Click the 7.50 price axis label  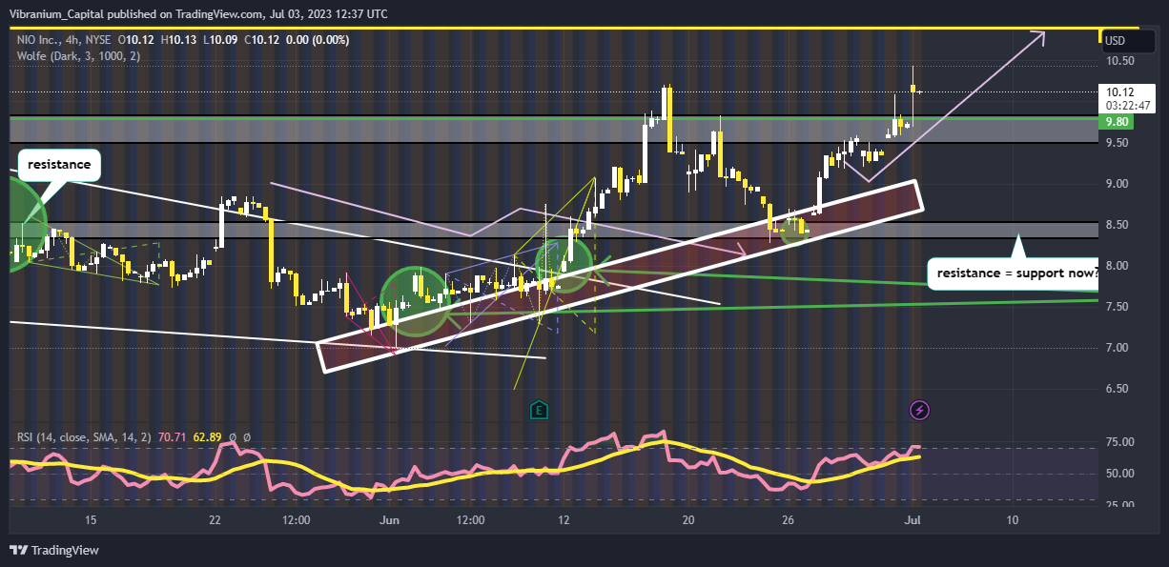[1119, 307]
